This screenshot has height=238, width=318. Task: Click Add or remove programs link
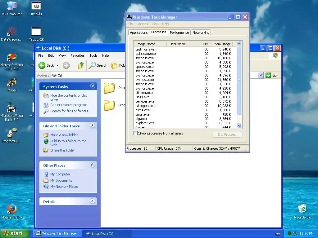(x=69, y=105)
